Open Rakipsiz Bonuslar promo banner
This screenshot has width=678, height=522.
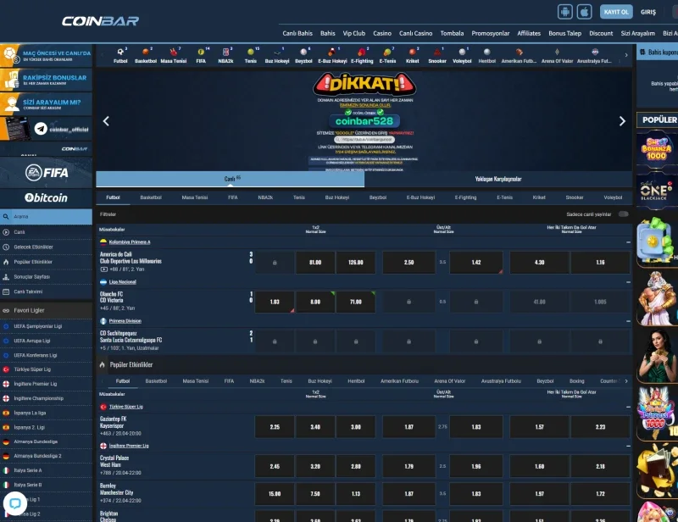coord(46,80)
